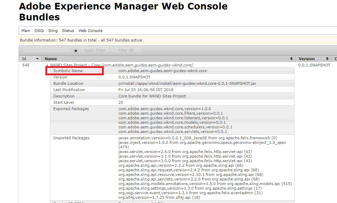
Task: Click the Exported Packages label
Action: [71, 109]
